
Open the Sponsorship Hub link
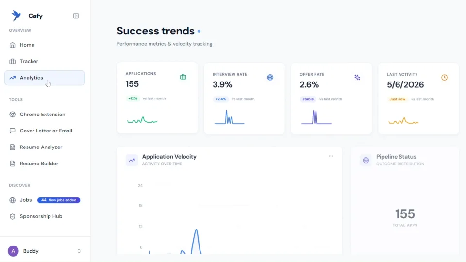click(x=45, y=216)
